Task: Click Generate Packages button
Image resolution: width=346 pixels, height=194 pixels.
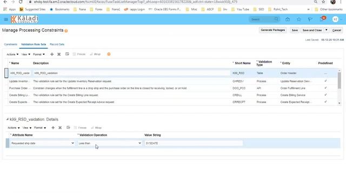Action: coord(272,30)
